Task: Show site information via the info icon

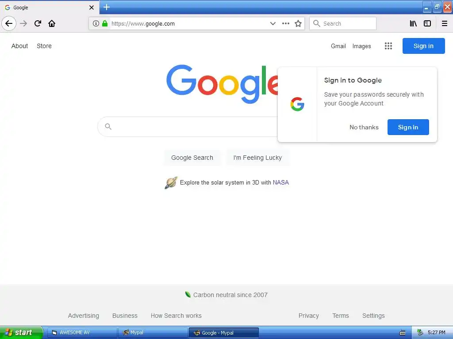Action: pyautogui.click(x=96, y=23)
